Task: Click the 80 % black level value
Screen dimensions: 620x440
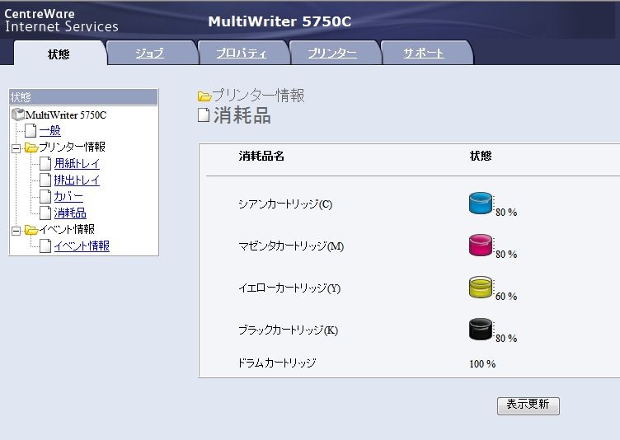Action: [506, 338]
